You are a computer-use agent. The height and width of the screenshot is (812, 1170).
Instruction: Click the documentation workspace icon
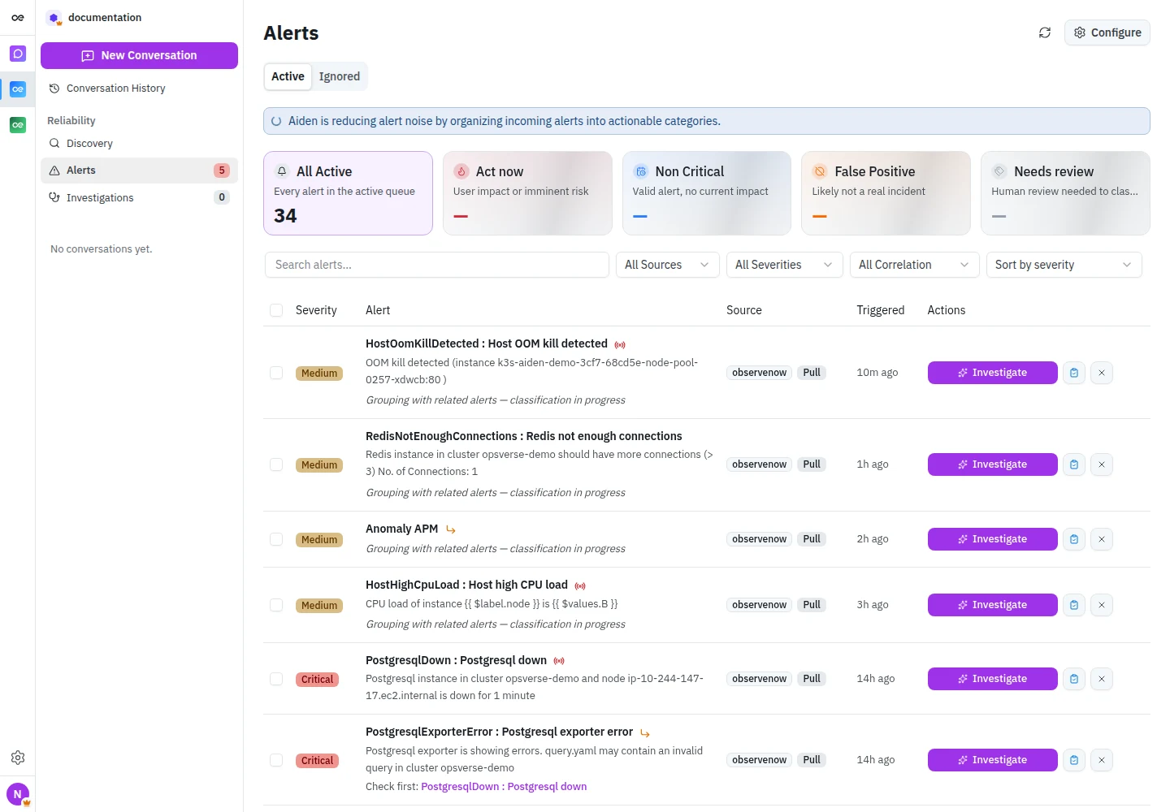[54, 18]
